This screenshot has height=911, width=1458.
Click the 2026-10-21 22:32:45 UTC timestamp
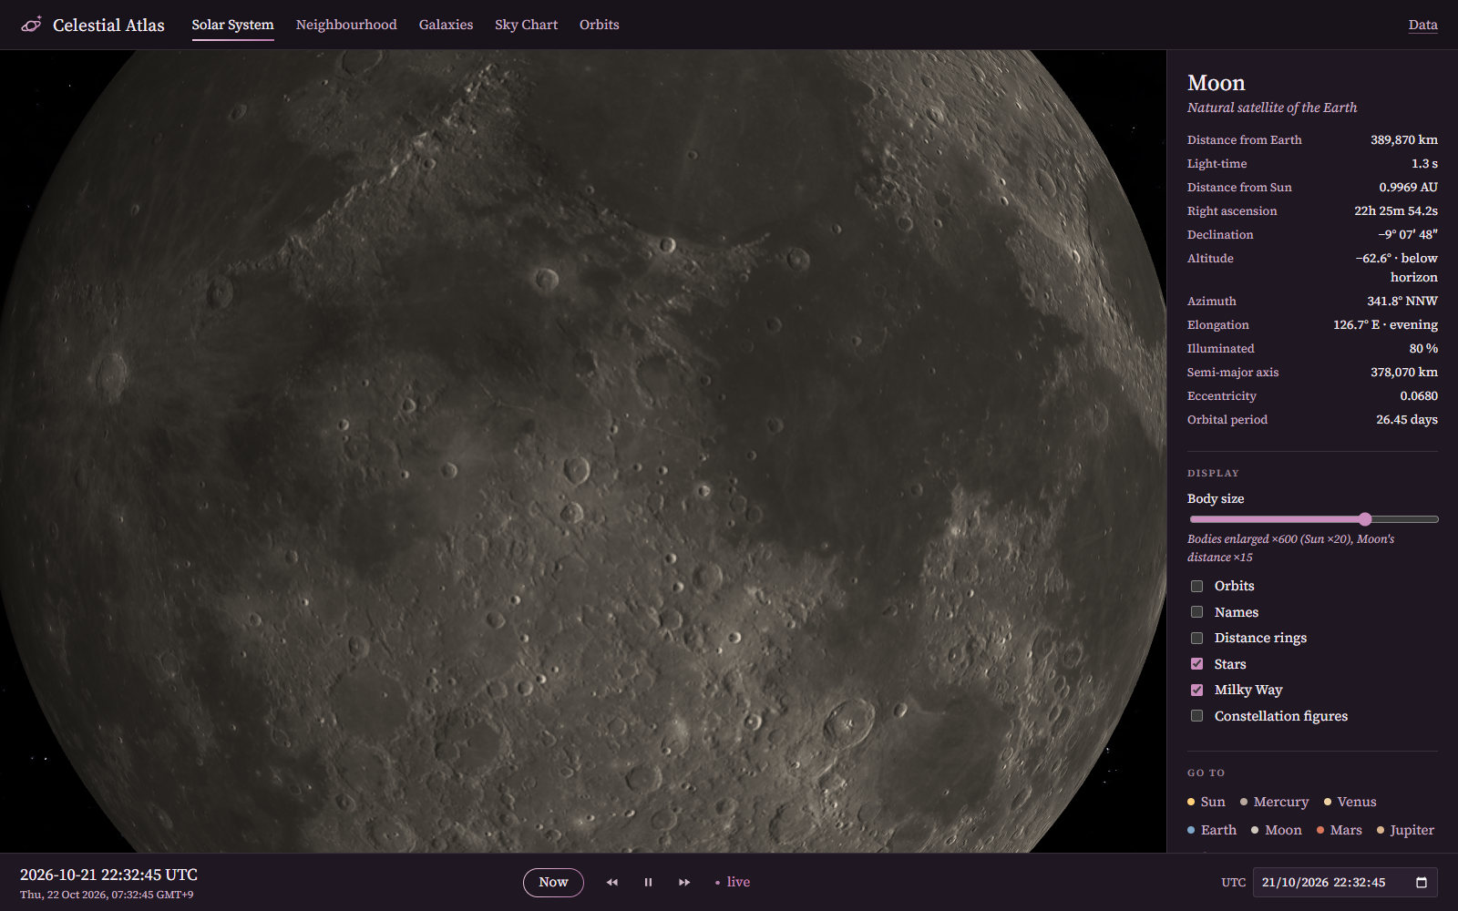pos(108,875)
